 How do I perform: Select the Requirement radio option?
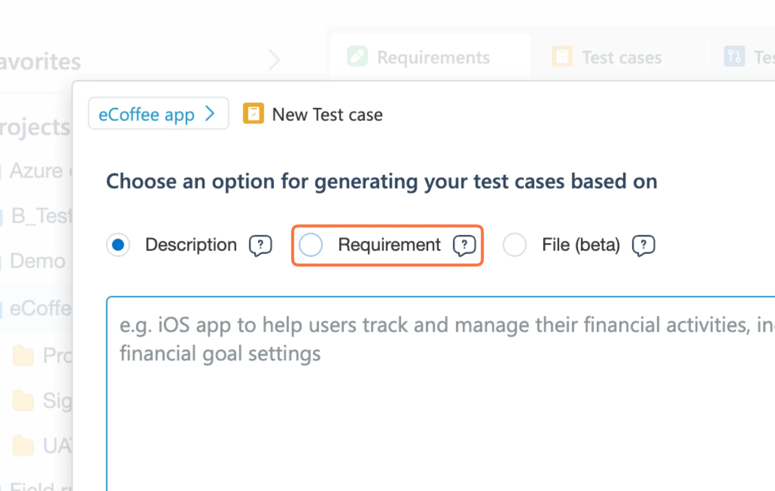(311, 245)
